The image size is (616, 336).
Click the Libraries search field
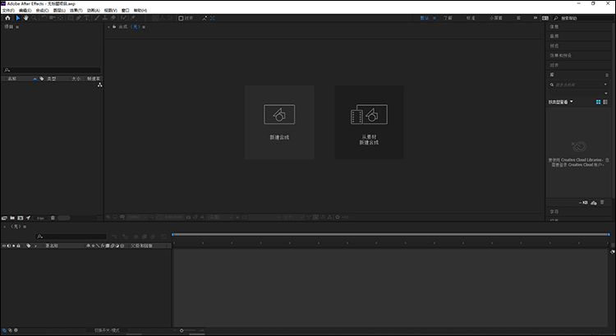click(579, 85)
